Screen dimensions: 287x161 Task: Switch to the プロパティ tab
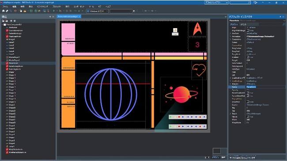[x=234, y=24]
